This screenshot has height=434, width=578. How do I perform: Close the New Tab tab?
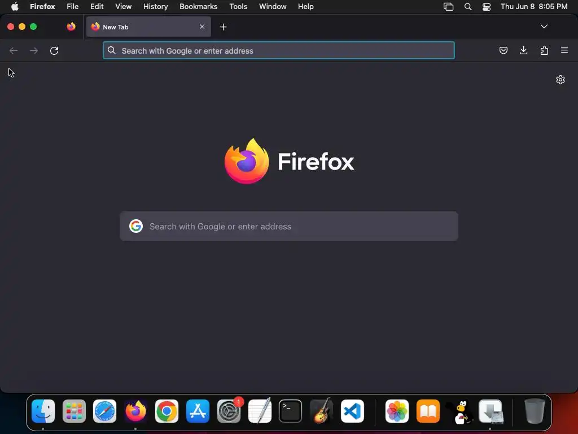pos(202,27)
